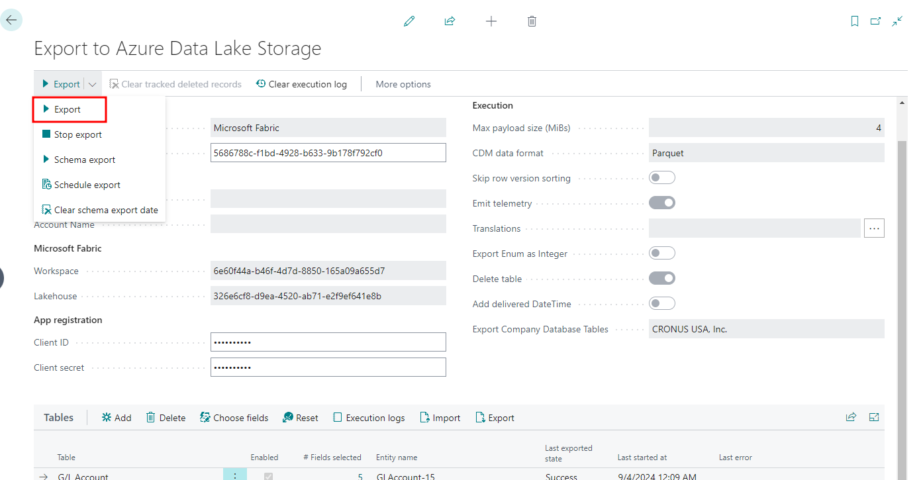This screenshot has width=921, height=480.
Task: Go back with the arrow icon
Action: pyautogui.click(x=11, y=20)
